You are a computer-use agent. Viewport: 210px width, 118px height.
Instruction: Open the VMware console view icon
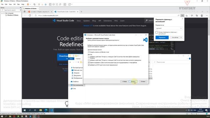[65, 4]
